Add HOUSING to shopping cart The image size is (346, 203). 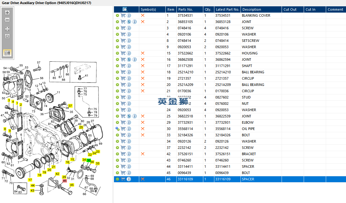tap(123, 53)
